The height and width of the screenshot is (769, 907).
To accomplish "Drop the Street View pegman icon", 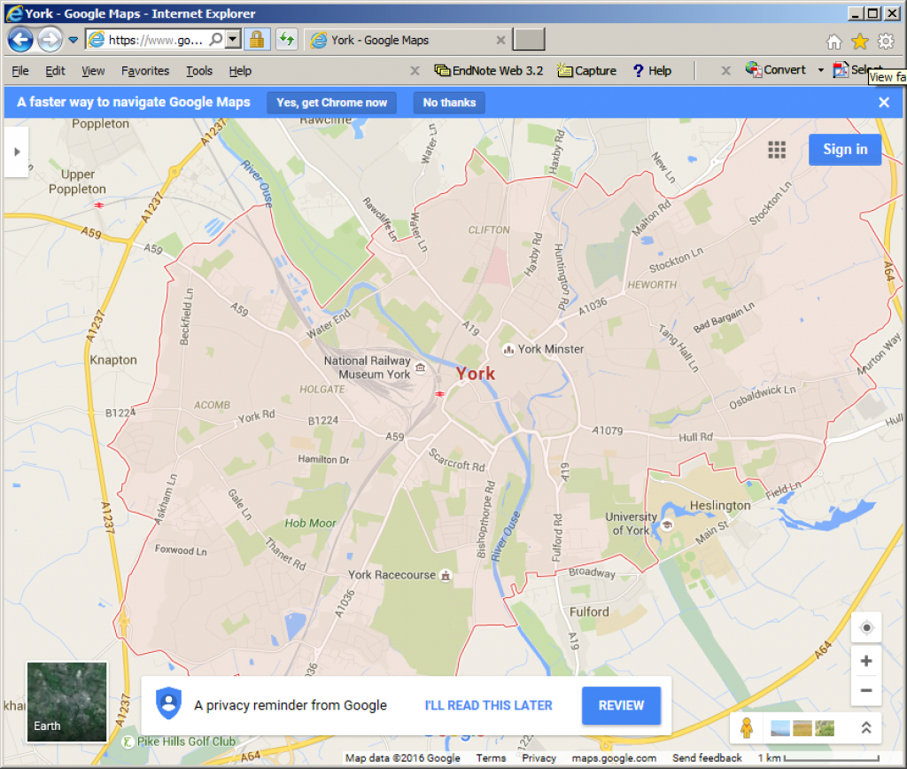I will pyautogui.click(x=747, y=728).
